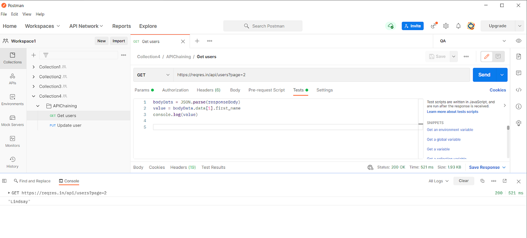Open the code snippet panel icon
Screen dimensions: 527x238
click(519, 90)
